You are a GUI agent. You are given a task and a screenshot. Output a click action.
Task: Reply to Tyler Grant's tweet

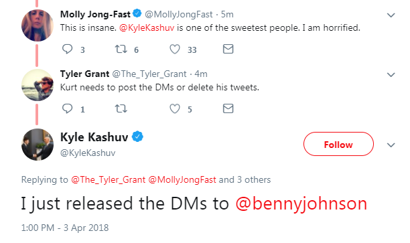(x=68, y=108)
